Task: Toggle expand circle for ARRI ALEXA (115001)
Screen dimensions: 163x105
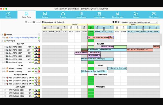Action: [x=5, y=90]
